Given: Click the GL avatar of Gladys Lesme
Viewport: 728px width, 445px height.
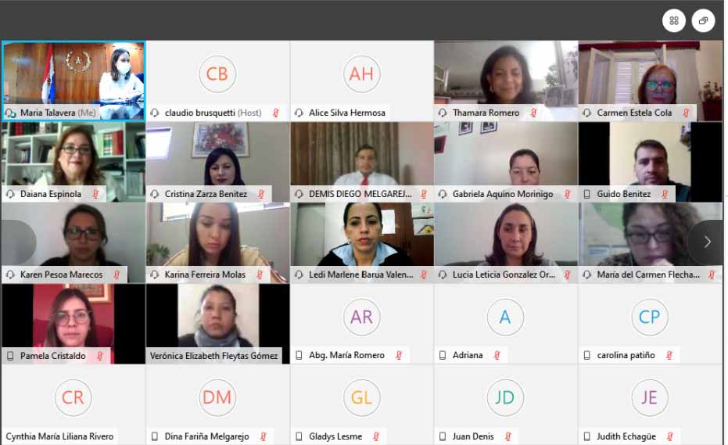Looking at the screenshot, I should [361, 397].
